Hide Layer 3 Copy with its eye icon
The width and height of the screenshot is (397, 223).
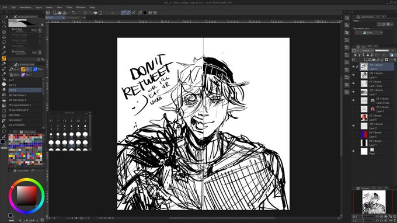pyautogui.click(x=353, y=100)
